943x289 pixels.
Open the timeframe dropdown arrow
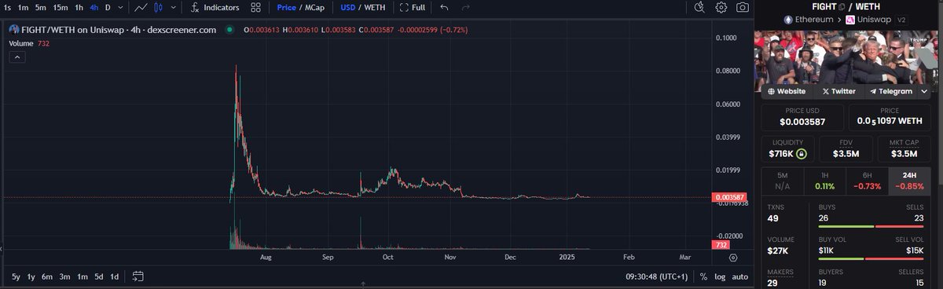click(120, 7)
